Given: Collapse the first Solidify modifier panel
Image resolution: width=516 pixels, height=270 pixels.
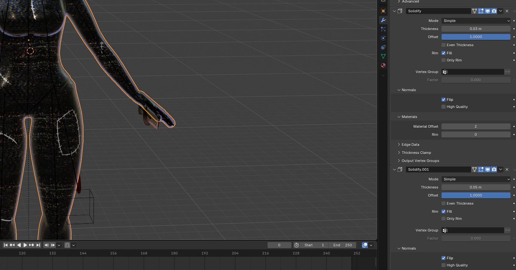Looking at the screenshot, I should click(394, 11).
